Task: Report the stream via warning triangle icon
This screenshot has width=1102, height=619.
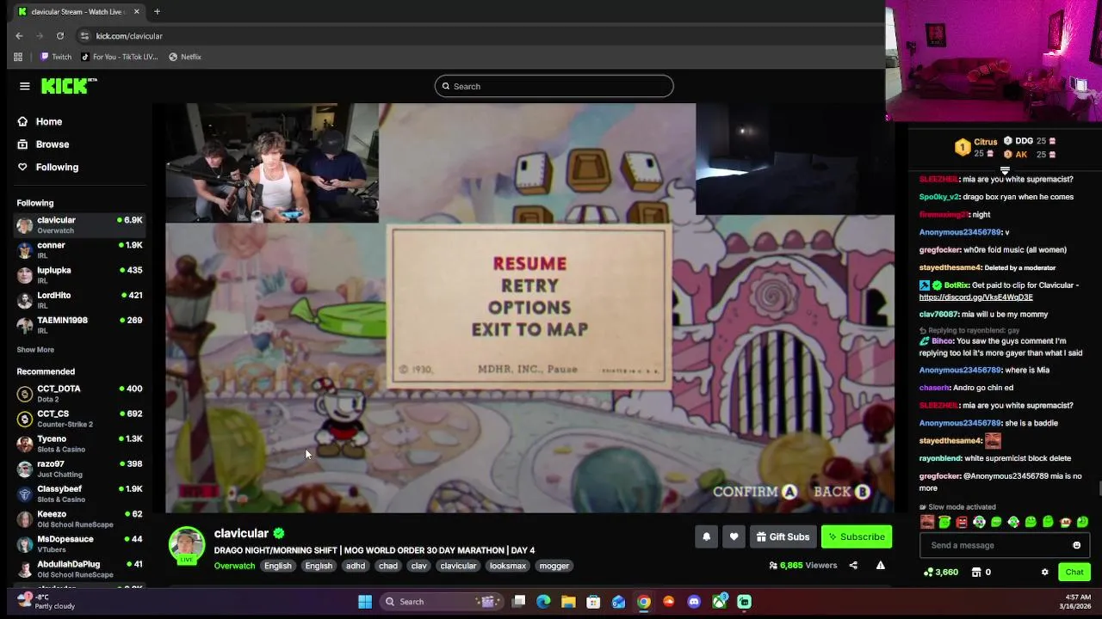Action: pyautogui.click(x=880, y=566)
